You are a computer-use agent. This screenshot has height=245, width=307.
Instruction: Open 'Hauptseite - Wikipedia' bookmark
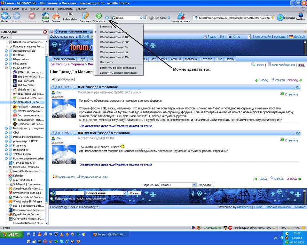pos(26,167)
